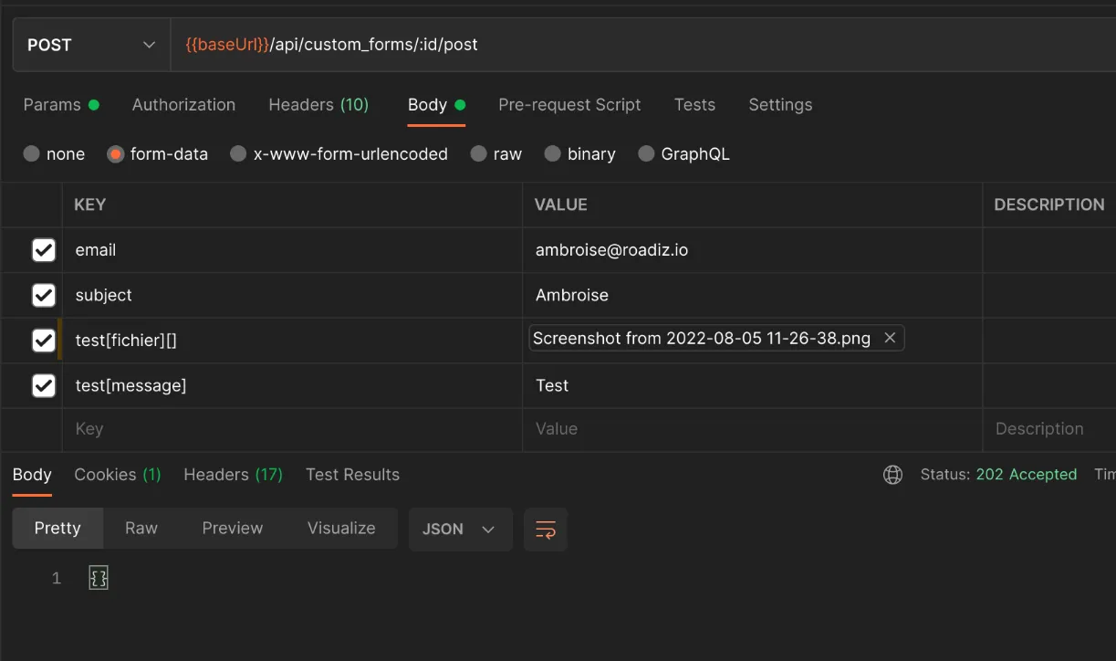Show the Visualize response view

coord(341,529)
